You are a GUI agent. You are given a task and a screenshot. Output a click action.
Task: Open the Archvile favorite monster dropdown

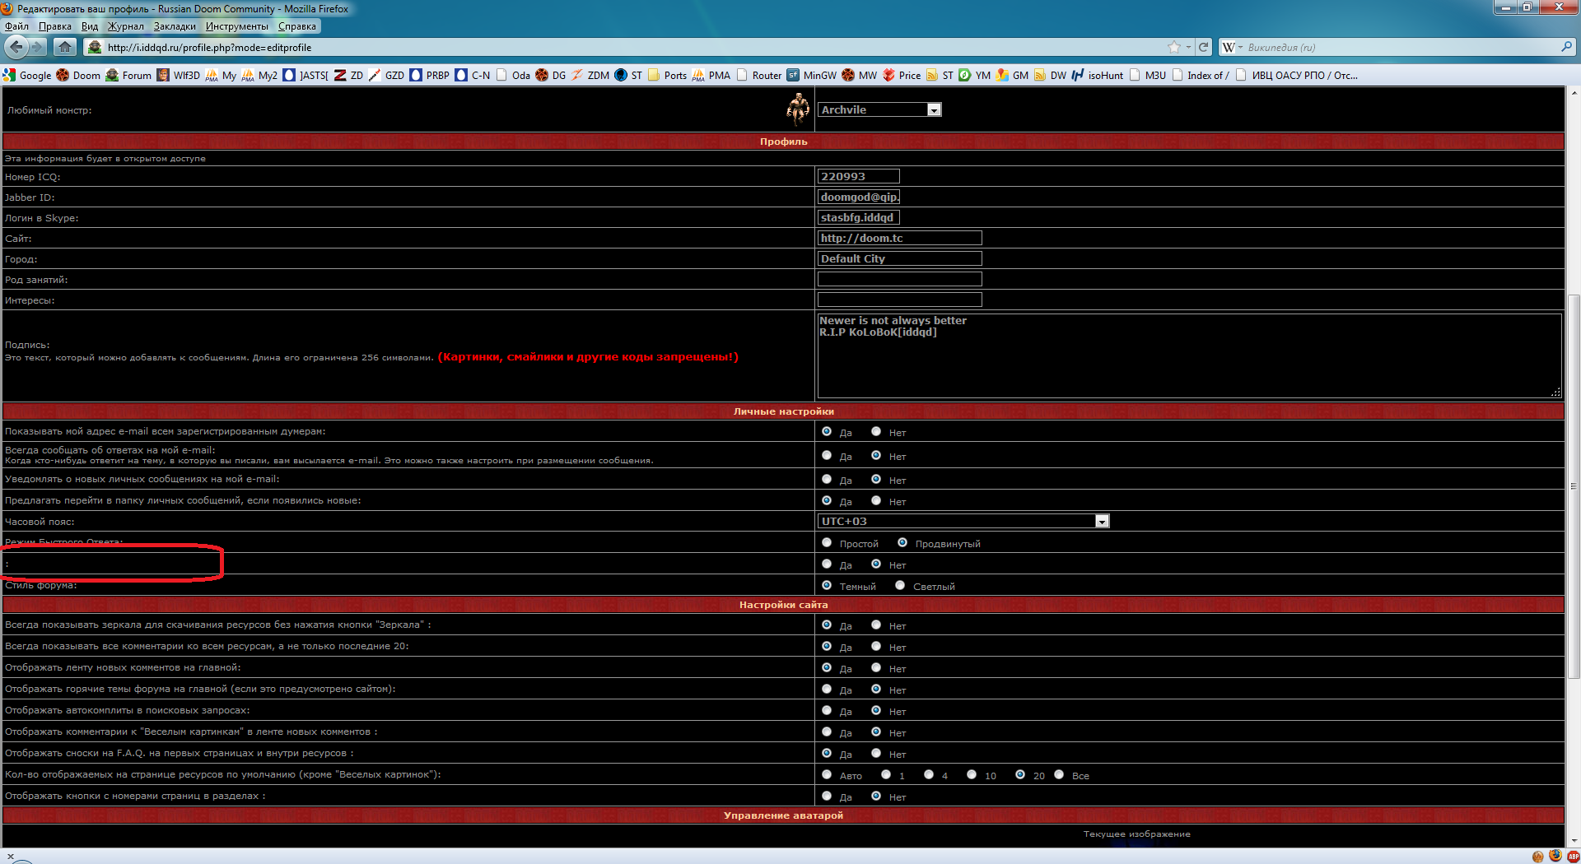click(x=934, y=110)
